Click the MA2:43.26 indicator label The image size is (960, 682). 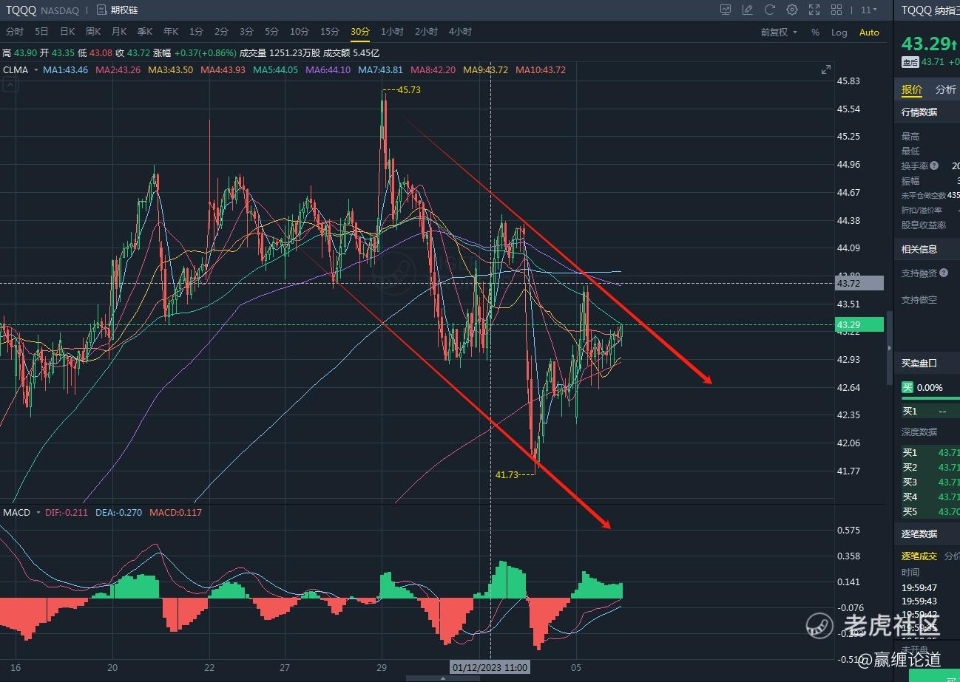pos(118,70)
